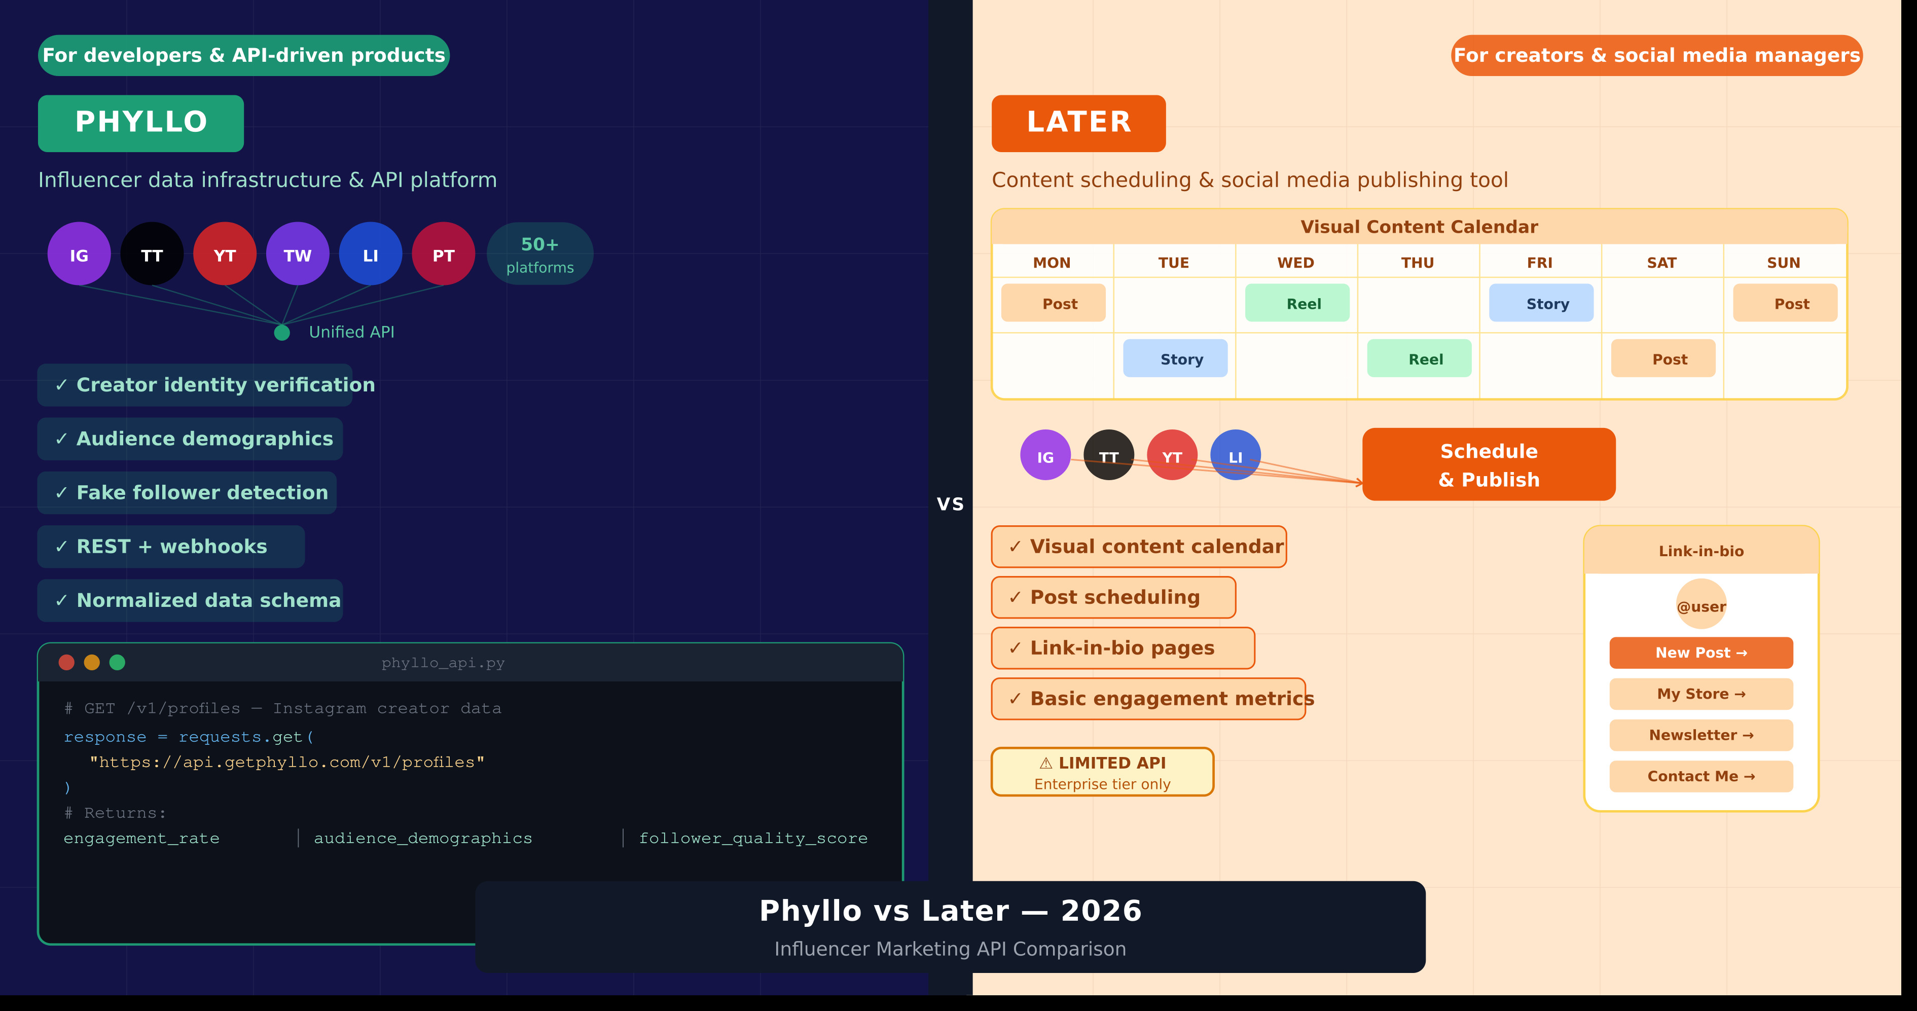The image size is (1917, 1011).
Task: Click 'Basic engagement metrics' feature chip
Action: click(1148, 699)
